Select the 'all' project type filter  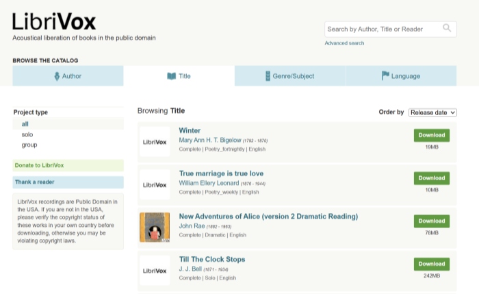25,124
